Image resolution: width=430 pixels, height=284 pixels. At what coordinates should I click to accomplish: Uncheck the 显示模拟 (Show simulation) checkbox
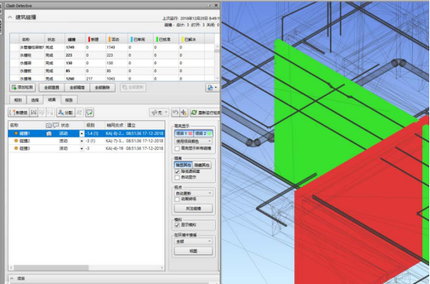(177, 225)
